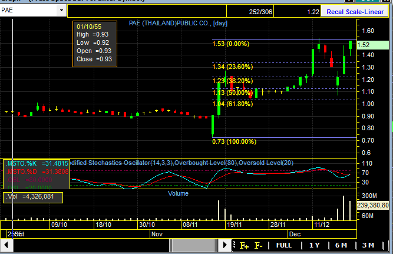Screen dimensions: 393x254
Task: Click the Nov month label
Action: pyautogui.click(x=157, y=234)
